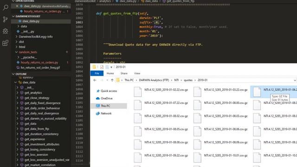Viewport: 297px width, 167px height.
Task: Open the Quick Access Toolbar customize dropdown
Action: [111, 67]
